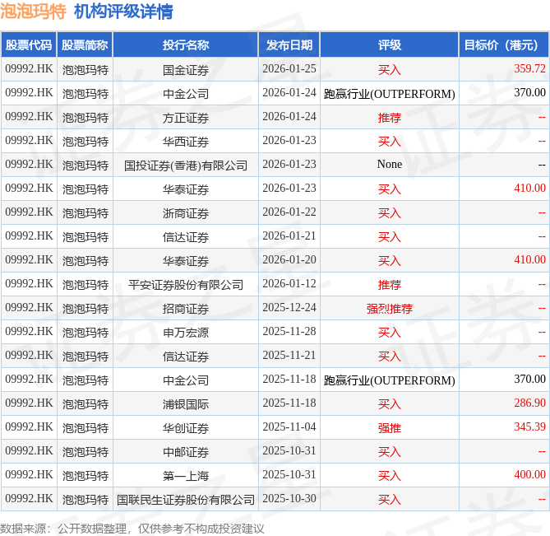
Task: Click date 2025-12-24
Action: [x=289, y=307]
